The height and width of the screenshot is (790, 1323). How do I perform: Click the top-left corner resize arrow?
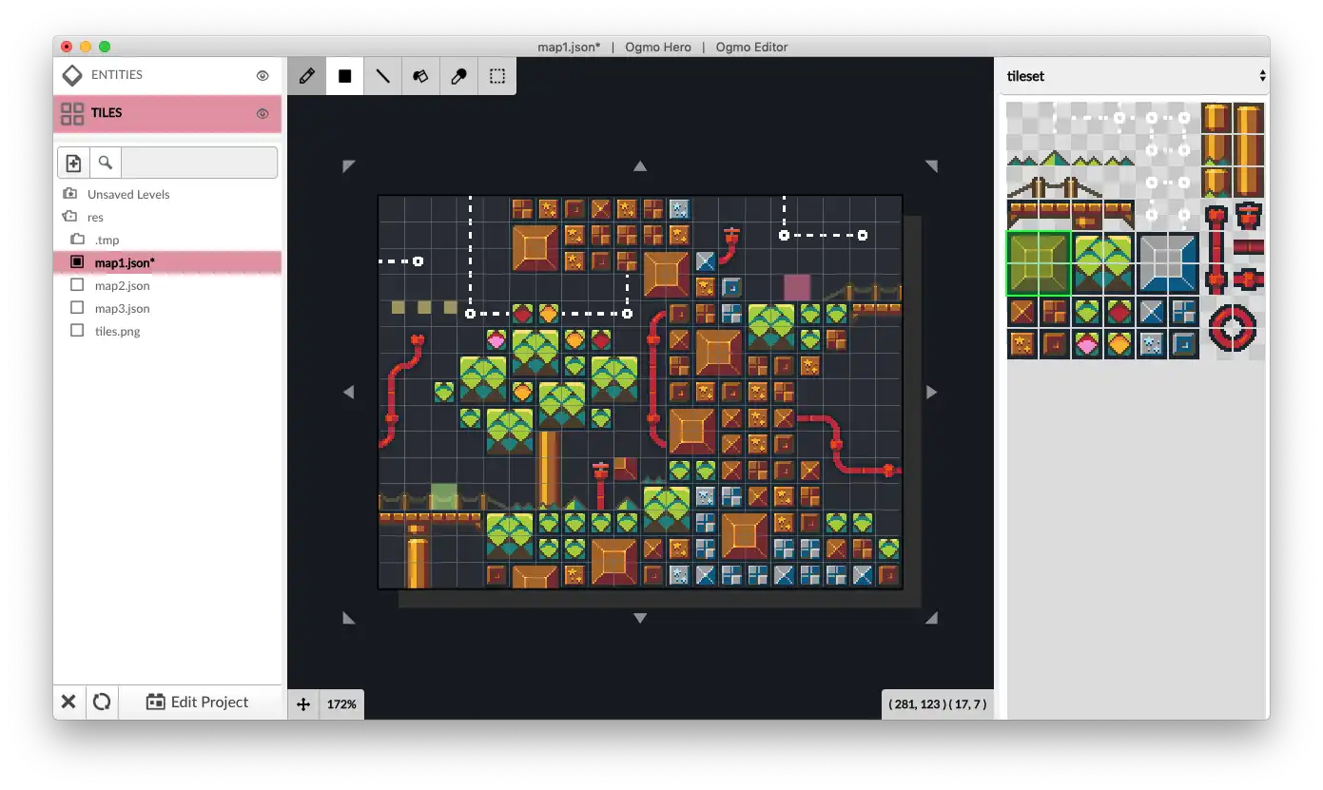(348, 165)
